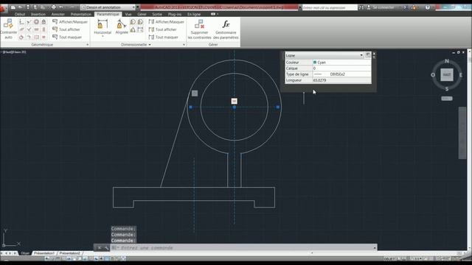Click the command line customize wrench icon
This screenshot has width=472, height=265.
click(106, 247)
